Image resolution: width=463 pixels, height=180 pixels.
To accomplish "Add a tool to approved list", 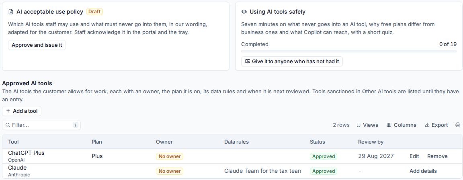I will pos(22,111).
